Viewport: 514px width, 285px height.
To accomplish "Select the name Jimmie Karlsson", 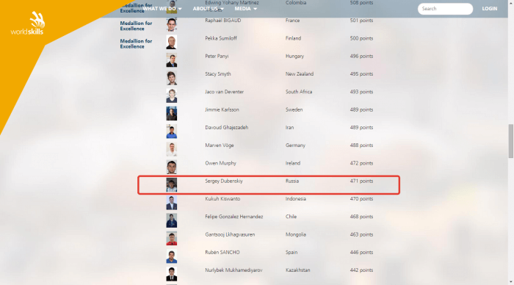I will 222,109.
